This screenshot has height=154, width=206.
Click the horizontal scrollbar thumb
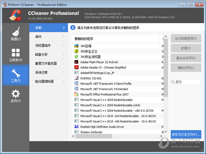[94, 136]
